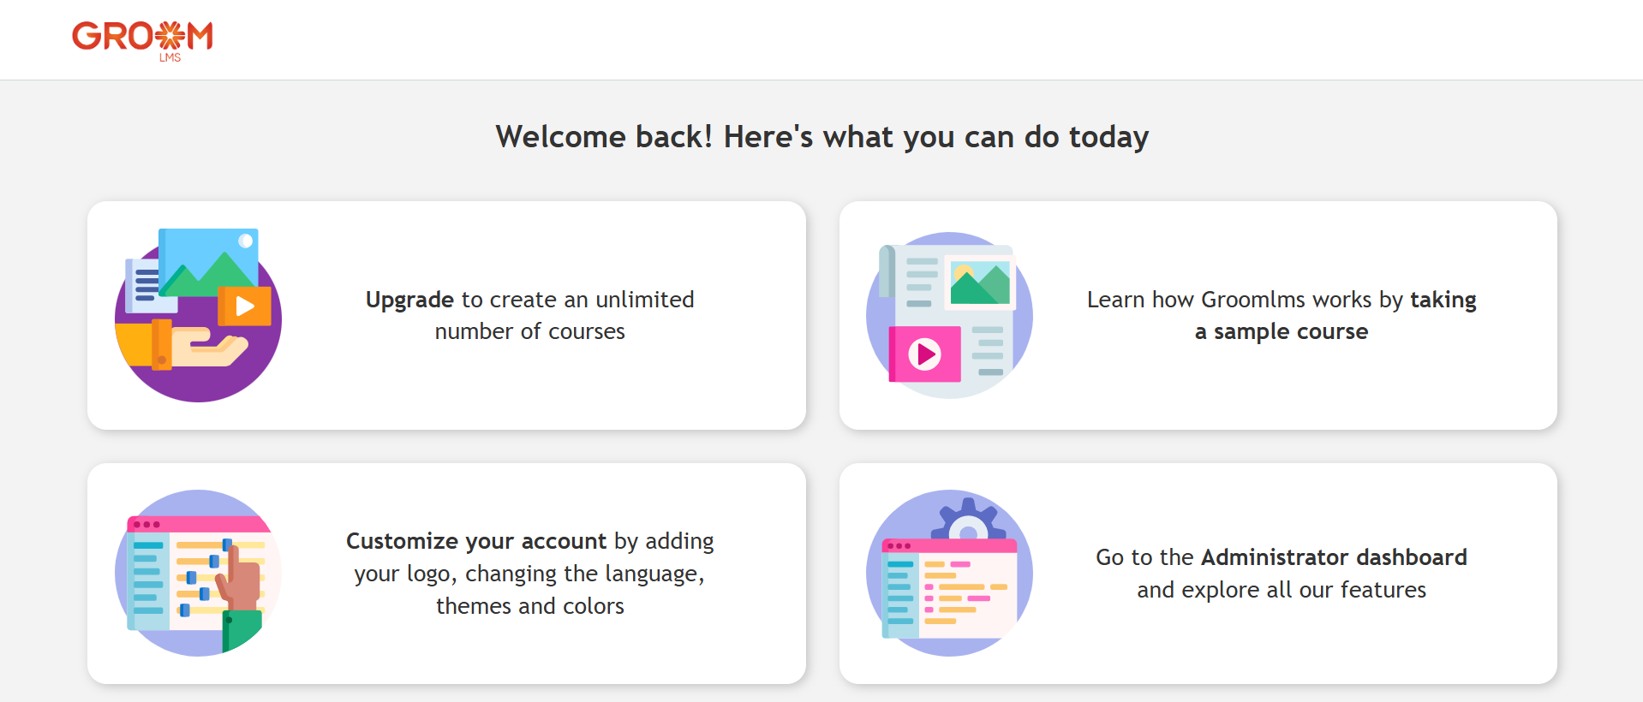
Task: Click "themes and colors" text in Customize card
Action: 529,606
